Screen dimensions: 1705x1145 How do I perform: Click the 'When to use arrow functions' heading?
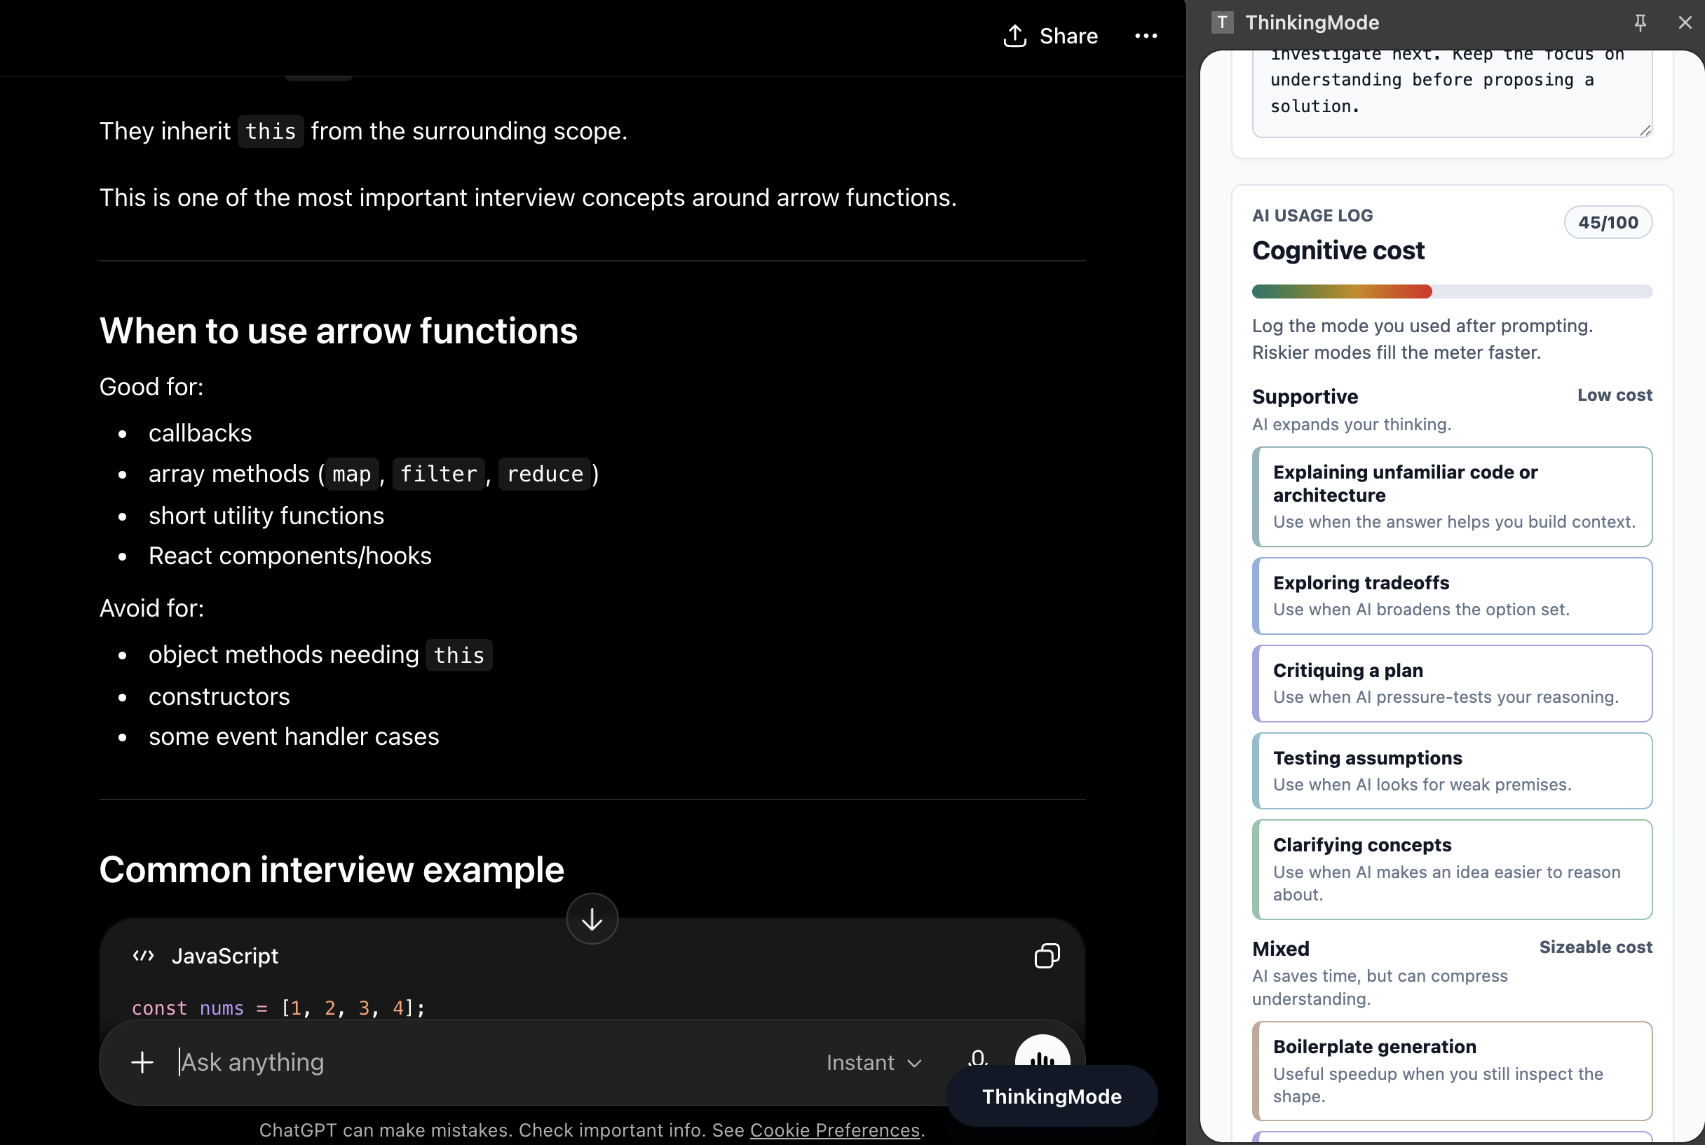coord(338,331)
